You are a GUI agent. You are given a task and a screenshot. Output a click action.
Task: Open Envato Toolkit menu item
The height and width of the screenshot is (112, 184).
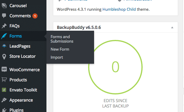coord(23,90)
